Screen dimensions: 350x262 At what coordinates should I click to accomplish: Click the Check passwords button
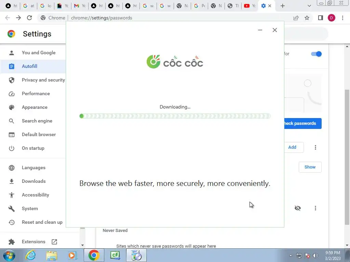(303, 123)
